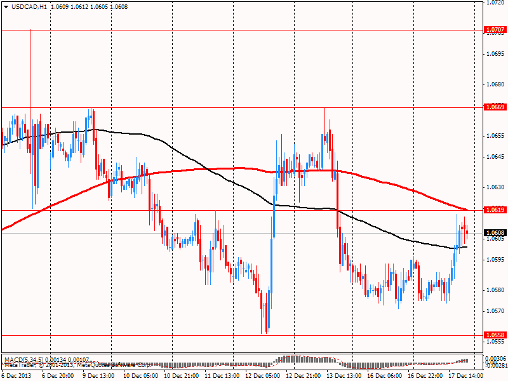The height and width of the screenshot is (381, 508).
Task: Click the black current price tag 1.0608
Action: pos(495,232)
